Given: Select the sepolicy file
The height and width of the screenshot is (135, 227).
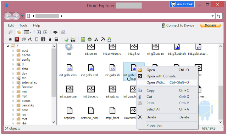Looking at the screenshot, I should click(x=70, y=113).
